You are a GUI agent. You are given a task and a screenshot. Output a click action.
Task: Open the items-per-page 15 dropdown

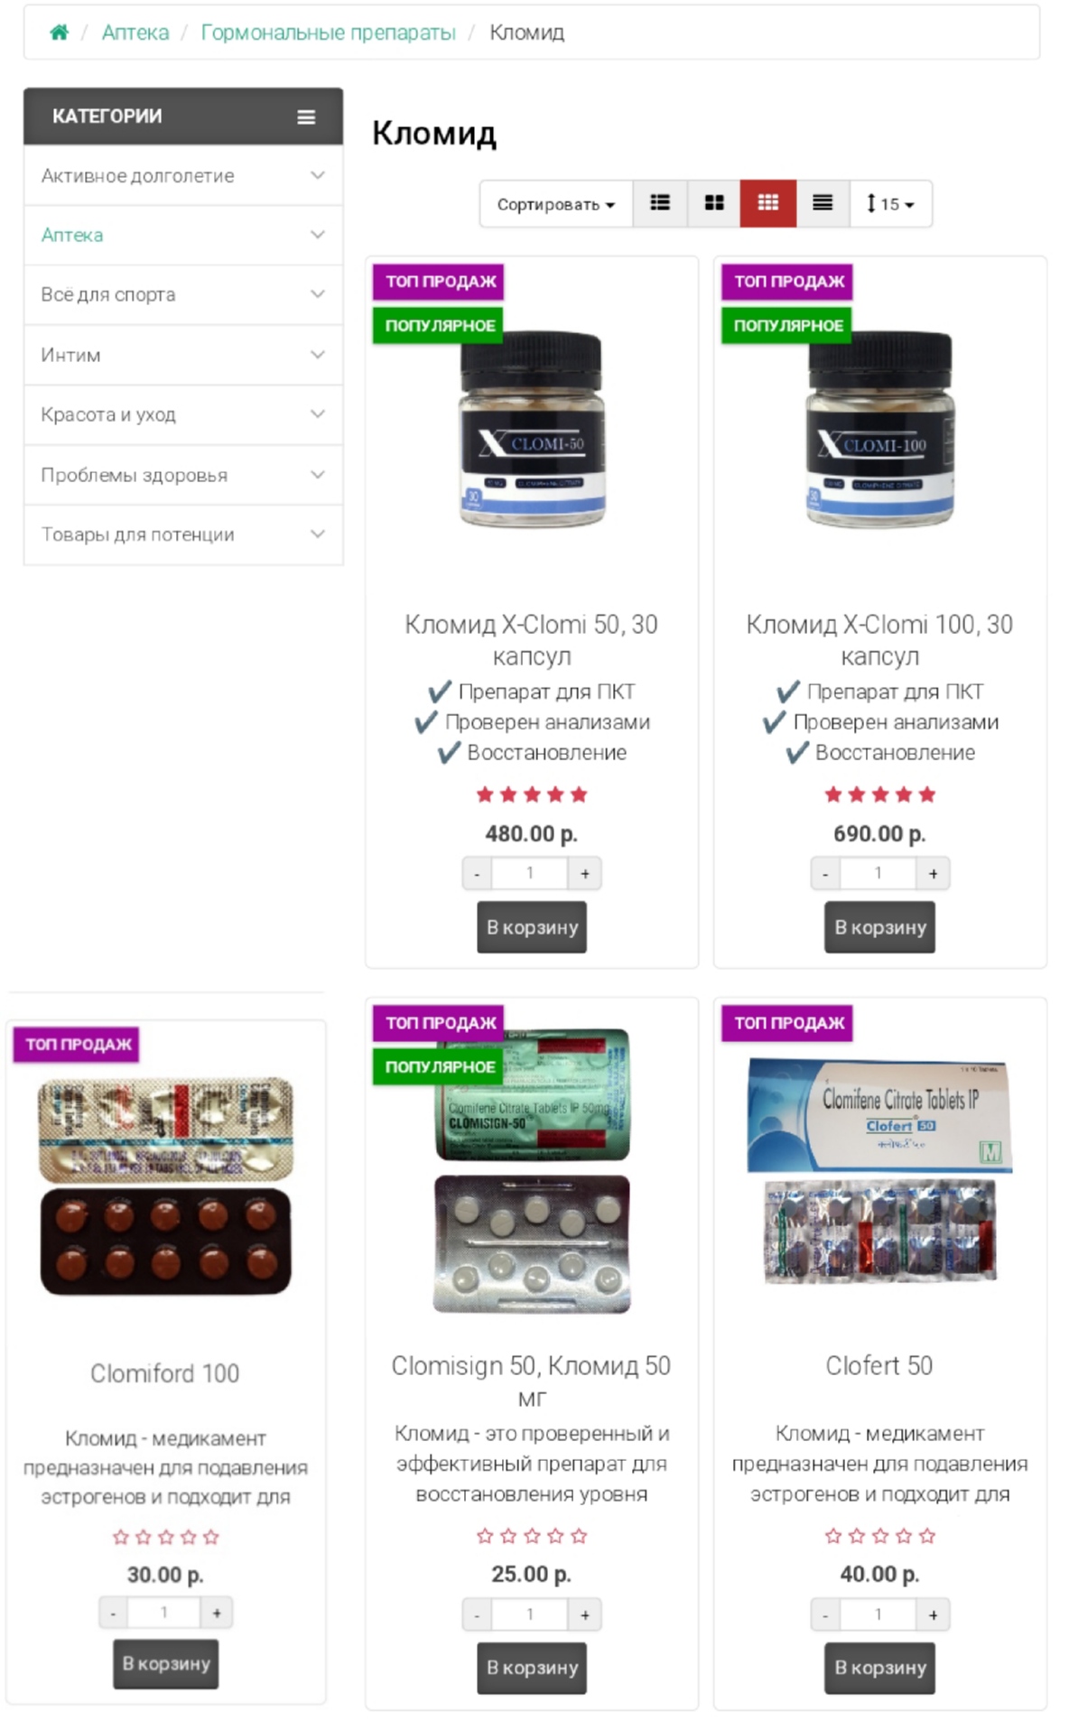890,204
